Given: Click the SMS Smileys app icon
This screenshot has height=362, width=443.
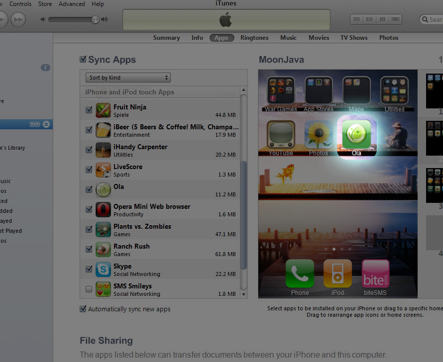Looking at the screenshot, I should (x=103, y=289).
